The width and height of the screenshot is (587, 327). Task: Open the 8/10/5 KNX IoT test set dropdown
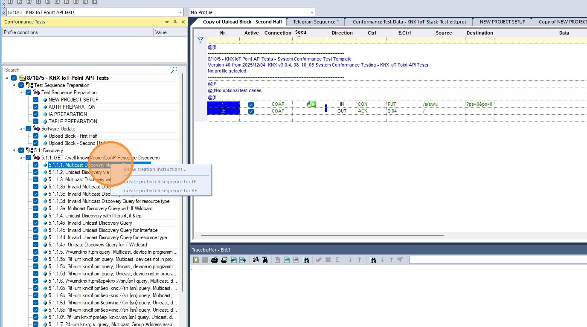181,12
